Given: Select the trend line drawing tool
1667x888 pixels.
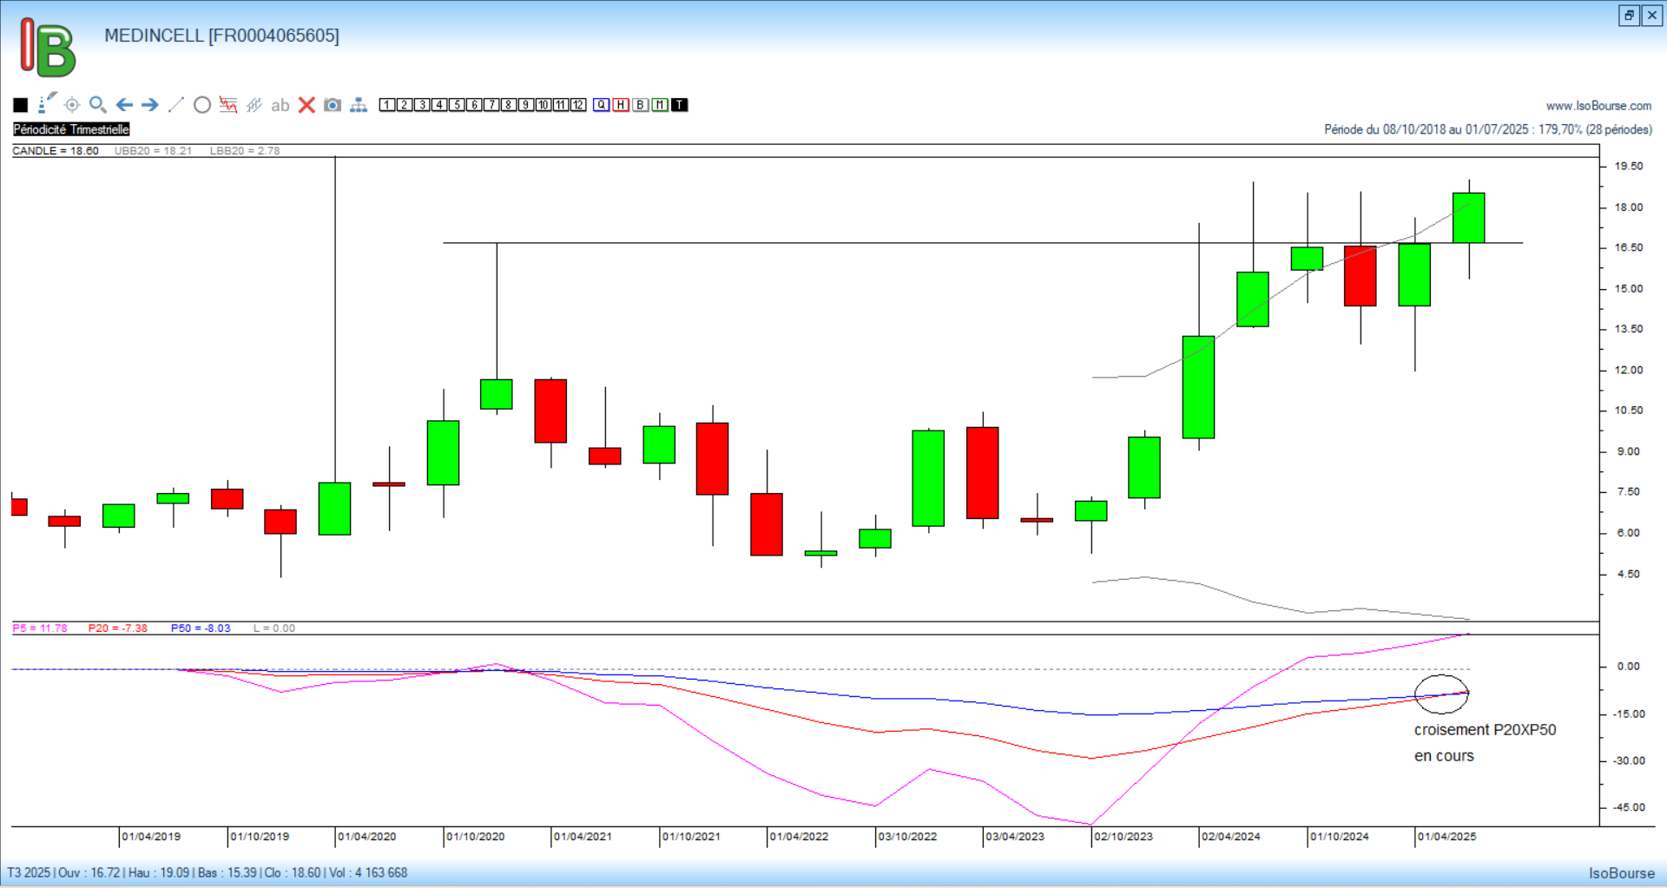Looking at the screenshot, I should click(x=176, y=105).
